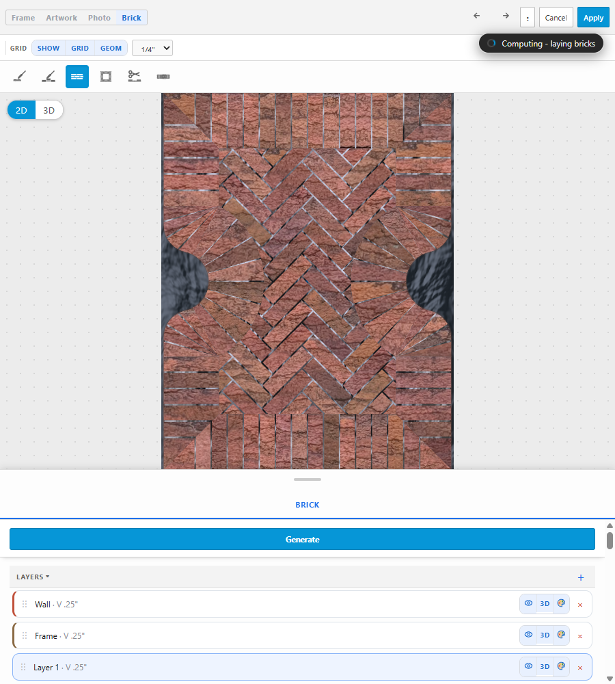Click the redo forward arrow
Image resolution: width=615 pixels, height=684 pixels.
[506, 16]
